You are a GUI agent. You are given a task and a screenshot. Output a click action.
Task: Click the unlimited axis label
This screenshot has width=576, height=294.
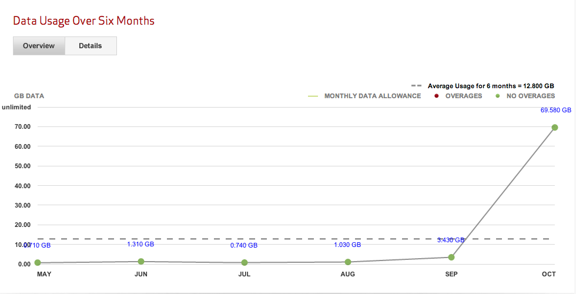pos(16,107)
